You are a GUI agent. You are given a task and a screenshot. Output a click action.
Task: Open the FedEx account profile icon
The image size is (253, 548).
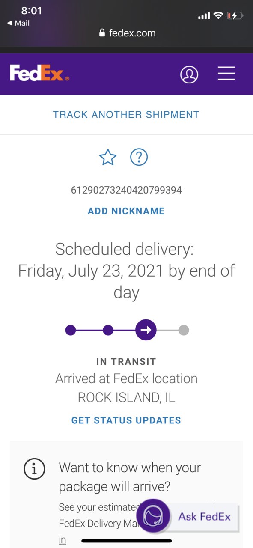[189, 74]
